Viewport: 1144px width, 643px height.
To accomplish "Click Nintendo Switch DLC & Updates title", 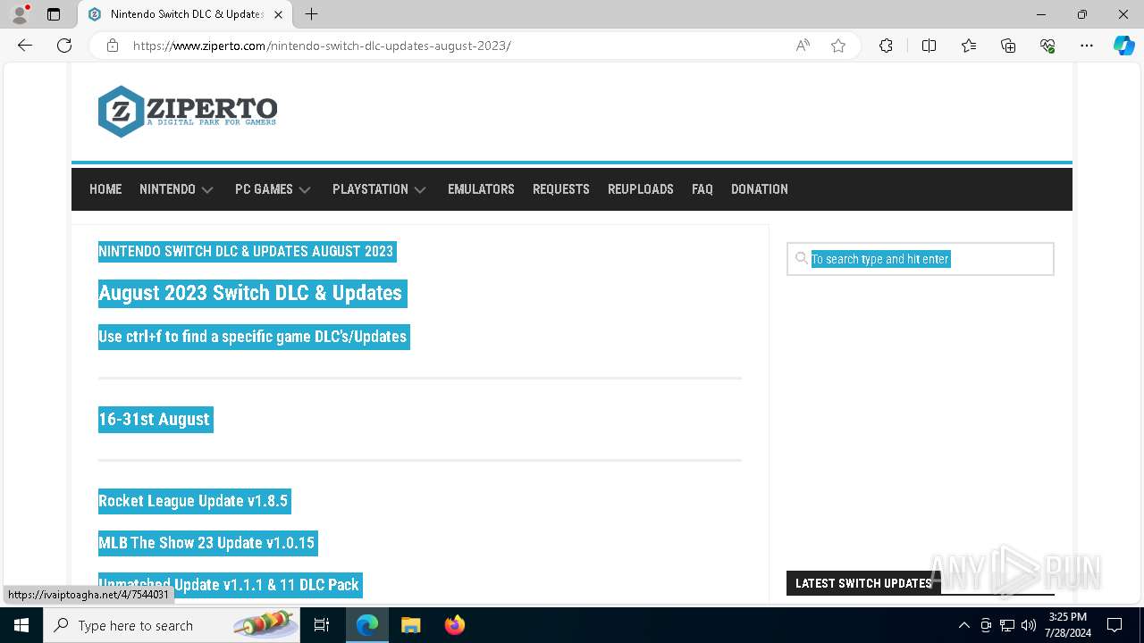I will point(247,252).
